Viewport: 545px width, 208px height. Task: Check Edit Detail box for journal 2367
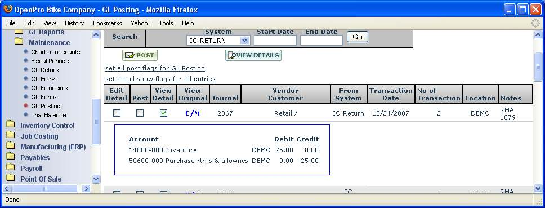coord(117,113)
